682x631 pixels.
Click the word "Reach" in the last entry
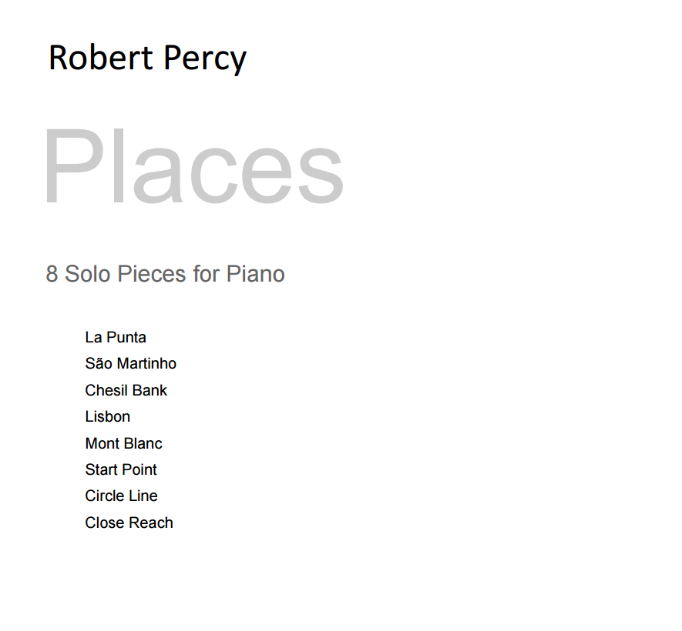[151, 522]
